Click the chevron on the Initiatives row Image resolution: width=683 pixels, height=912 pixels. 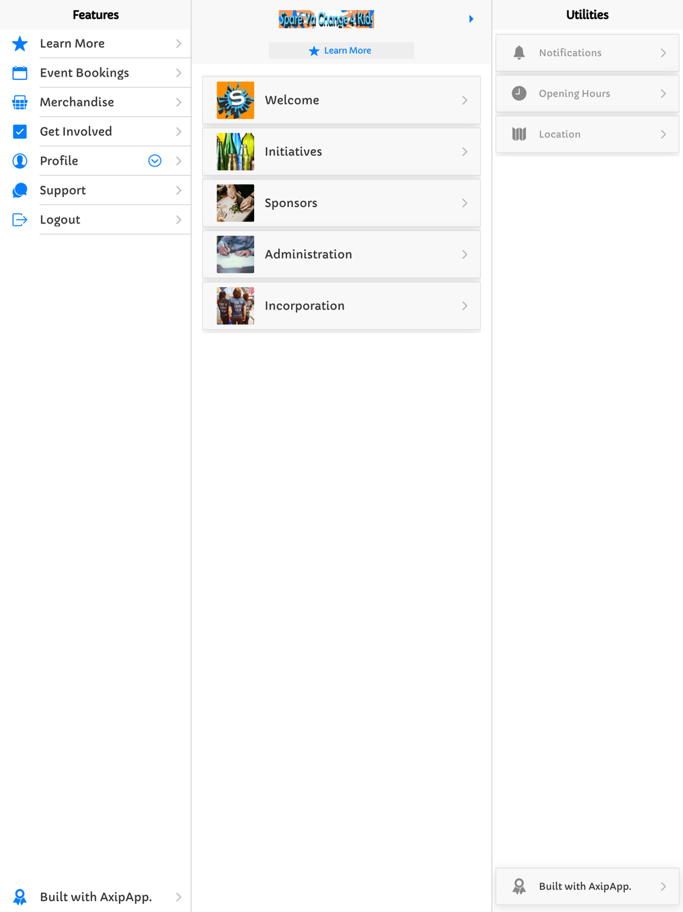464,152
